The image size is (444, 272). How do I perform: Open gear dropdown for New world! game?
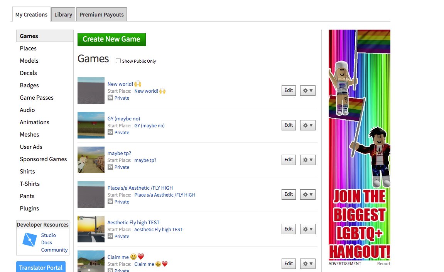(307, 91)
